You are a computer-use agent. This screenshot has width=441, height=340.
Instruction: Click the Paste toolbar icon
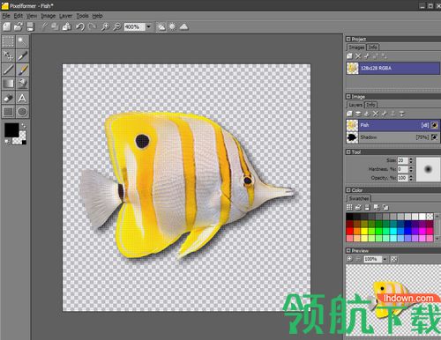point(67,27)
